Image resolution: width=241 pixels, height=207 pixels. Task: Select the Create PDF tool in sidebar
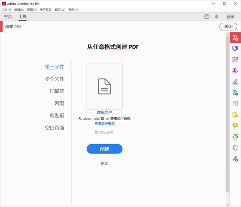click(235, 38)
